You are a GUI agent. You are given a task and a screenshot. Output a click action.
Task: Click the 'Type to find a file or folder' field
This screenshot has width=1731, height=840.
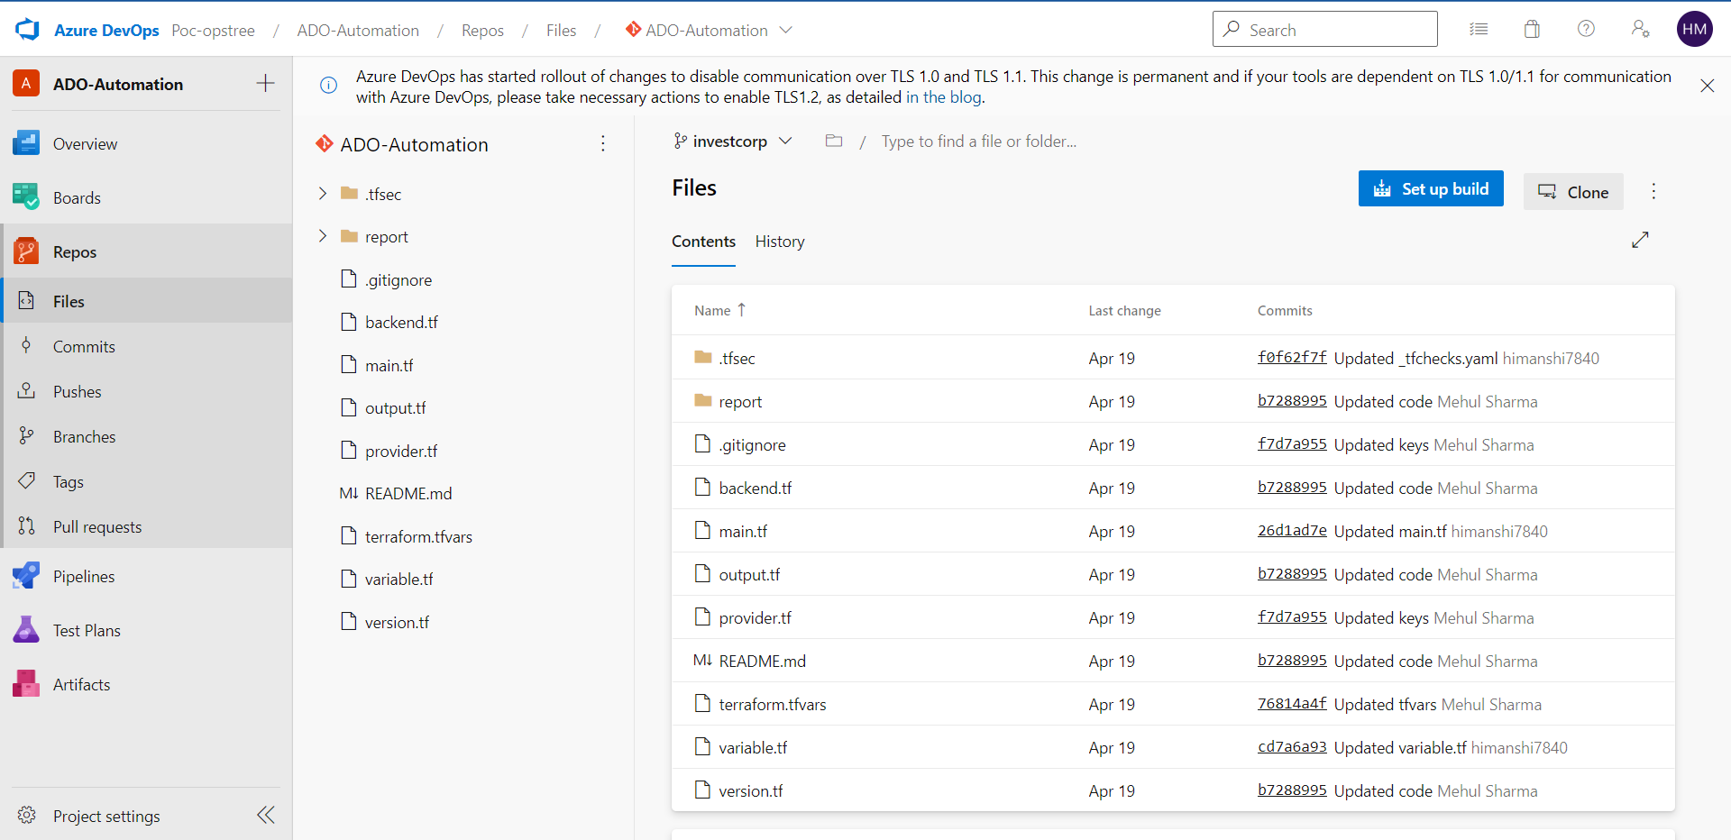(979, 142)
